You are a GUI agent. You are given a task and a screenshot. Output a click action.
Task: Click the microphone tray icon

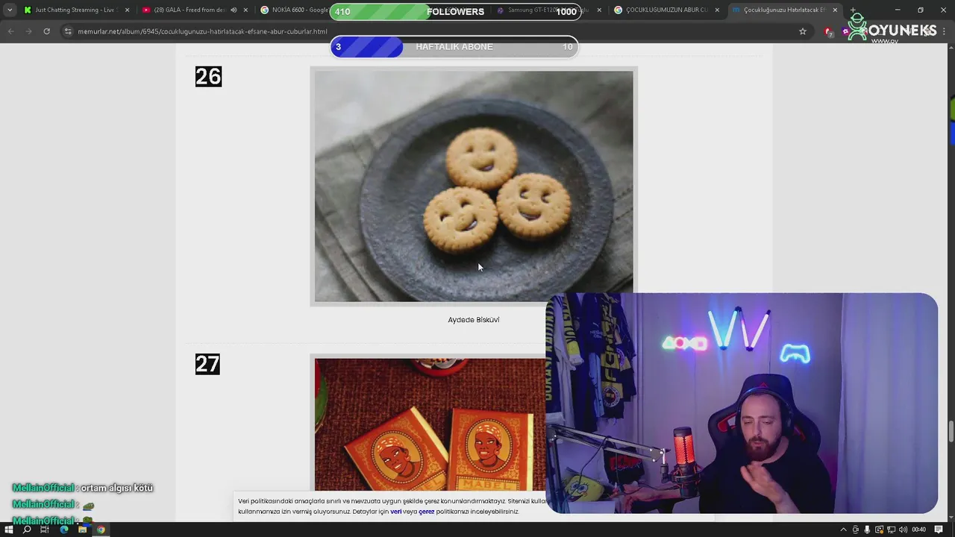[x=867, y=530]
